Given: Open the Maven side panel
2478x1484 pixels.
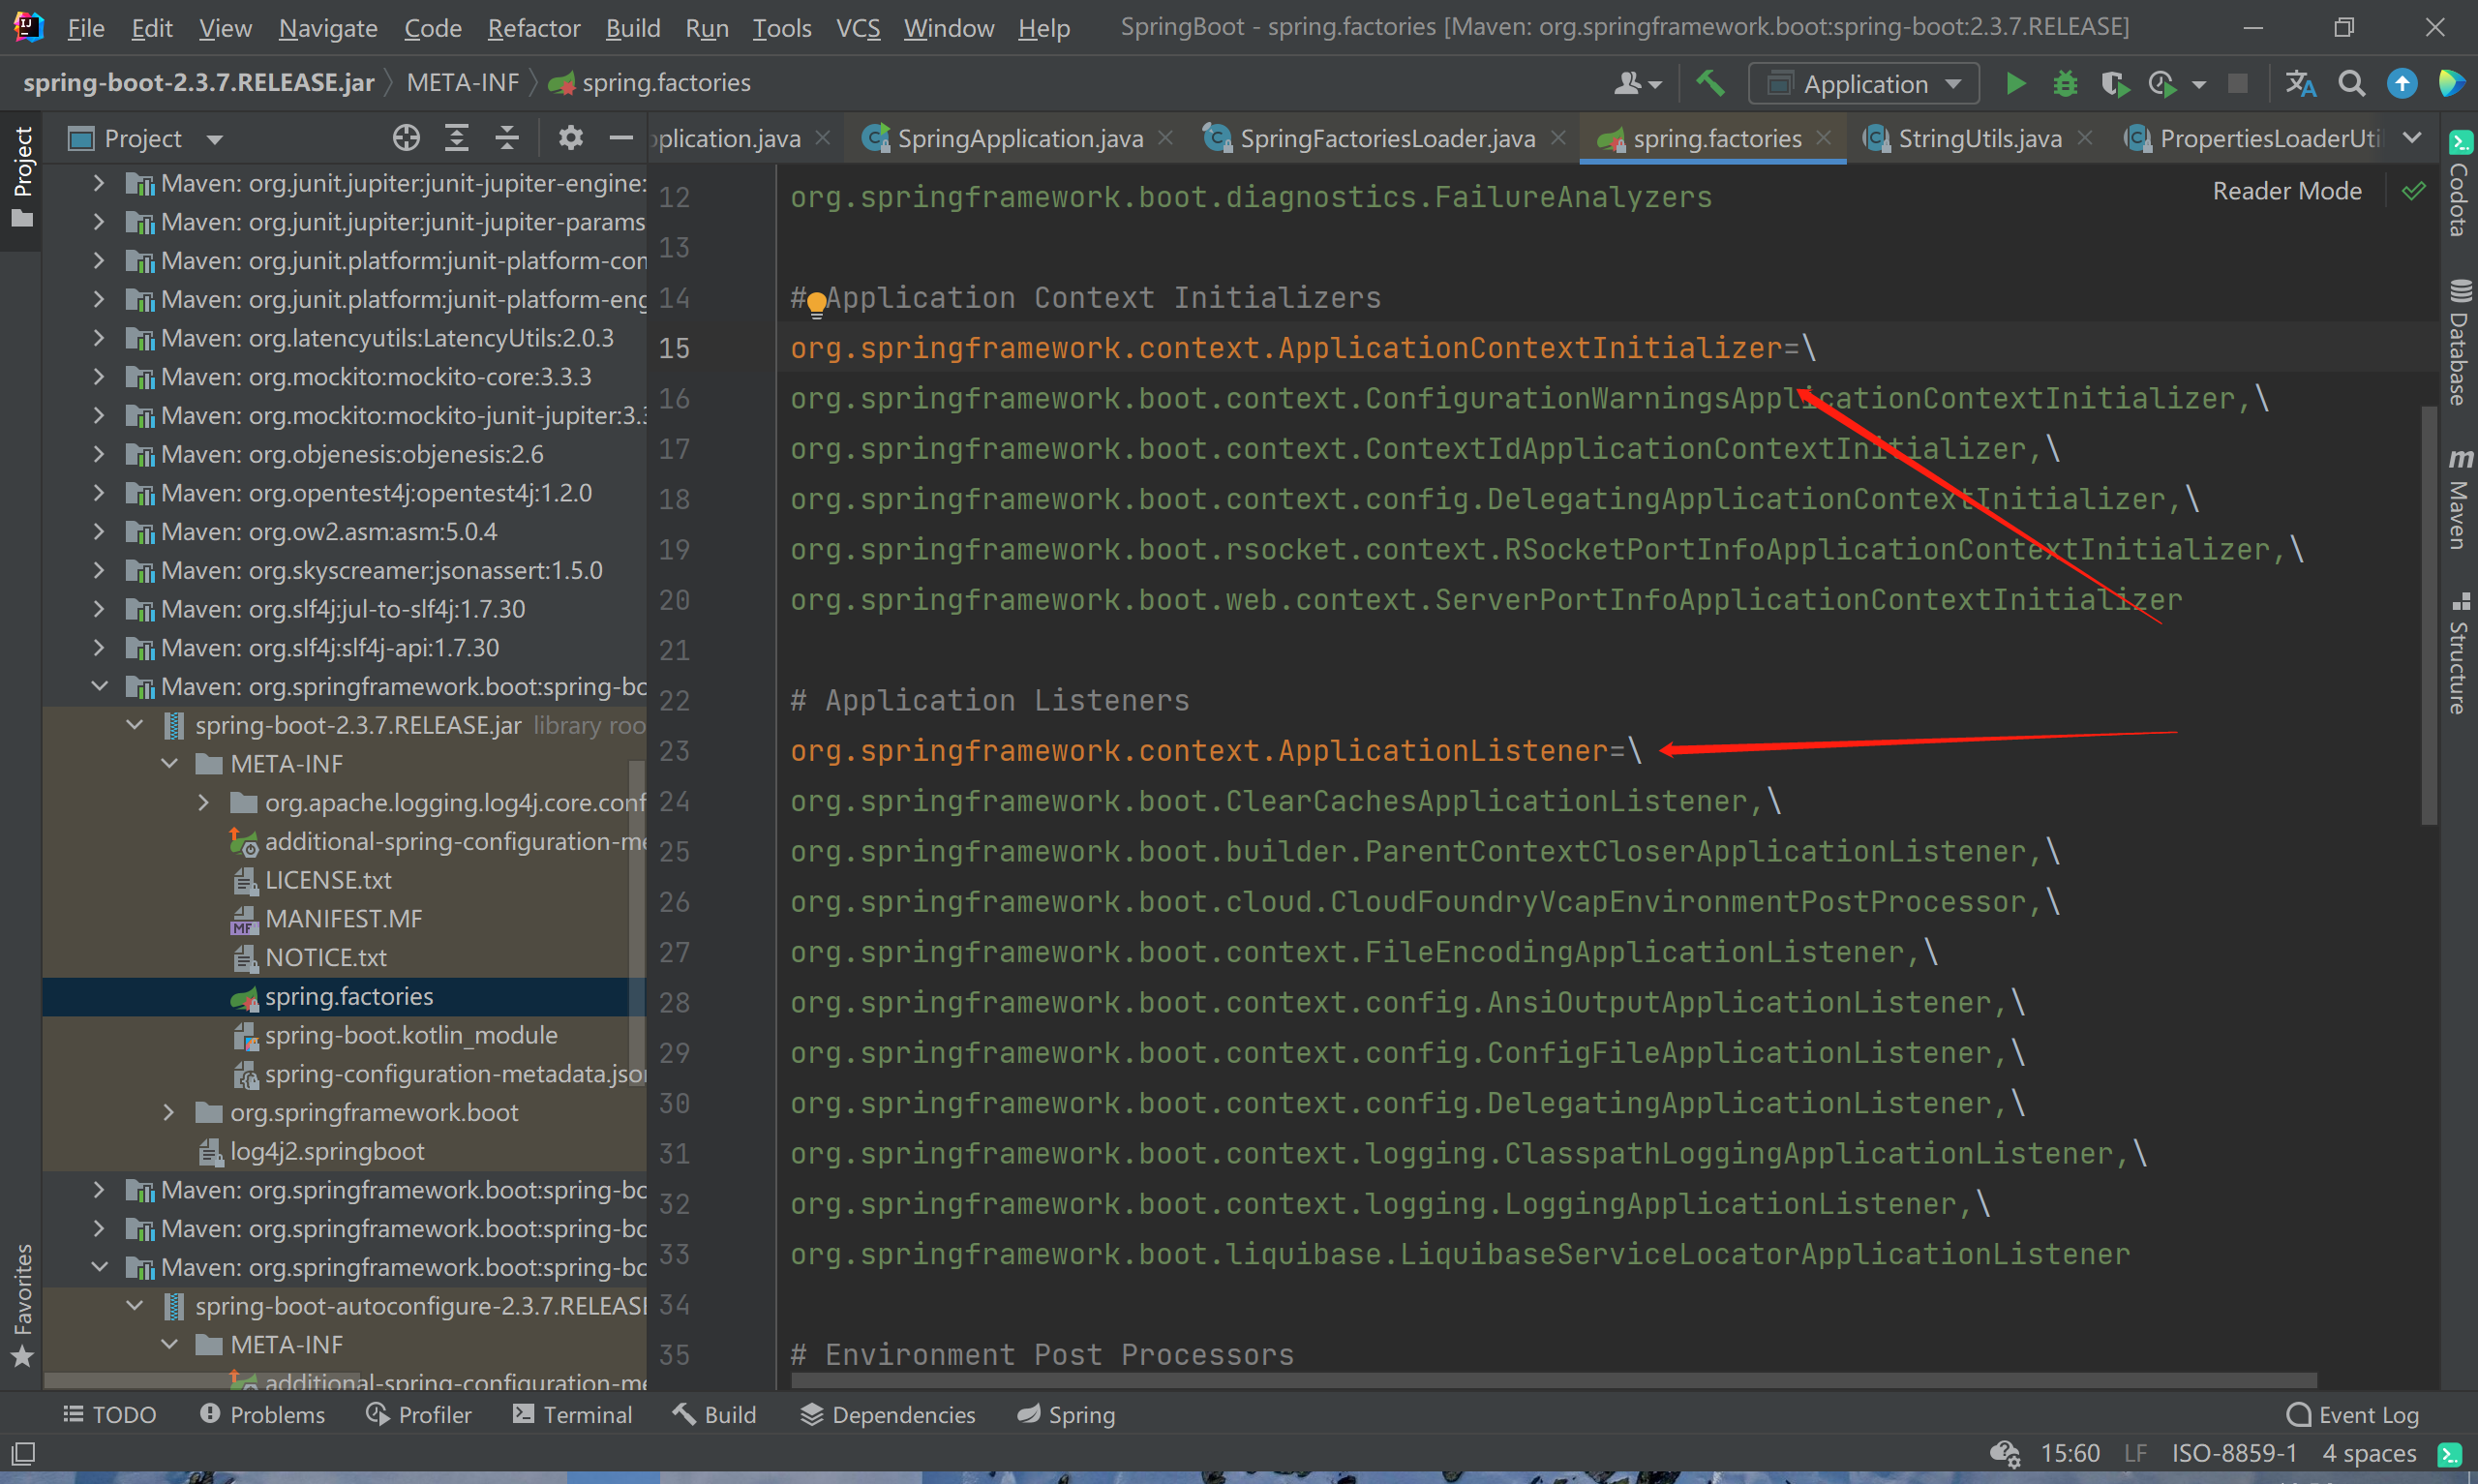Looking at the screenshot, I should 2460,500.
